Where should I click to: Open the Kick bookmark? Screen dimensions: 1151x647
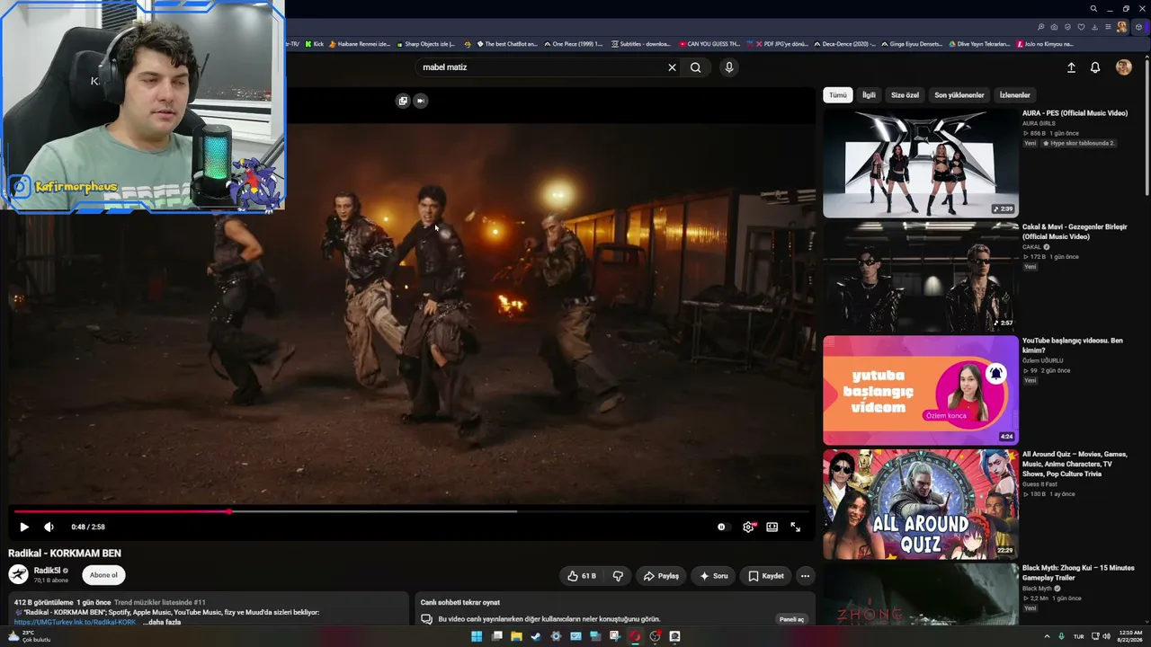tap(314, 44)
